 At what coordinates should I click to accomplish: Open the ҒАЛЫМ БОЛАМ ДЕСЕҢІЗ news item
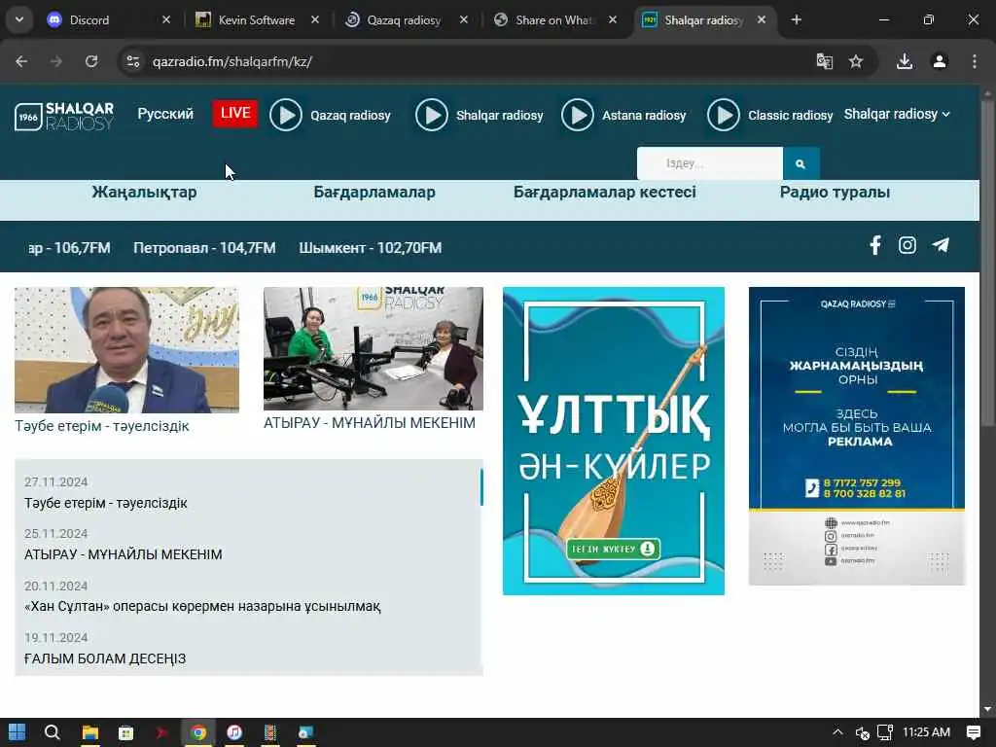pos(105,658)
